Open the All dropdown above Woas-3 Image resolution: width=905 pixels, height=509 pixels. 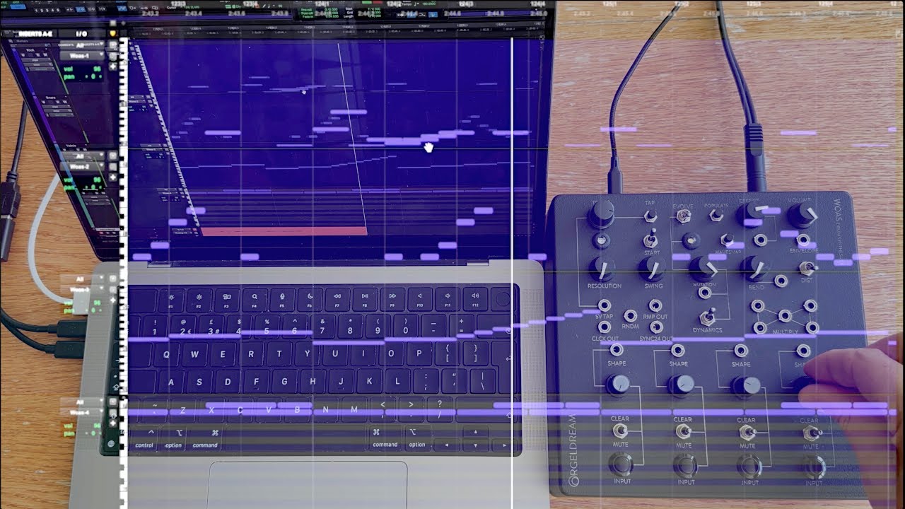(x=83, y=279)
